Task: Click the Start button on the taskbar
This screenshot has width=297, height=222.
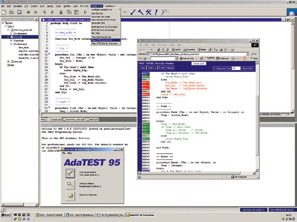Action: (x=6, y=215)
